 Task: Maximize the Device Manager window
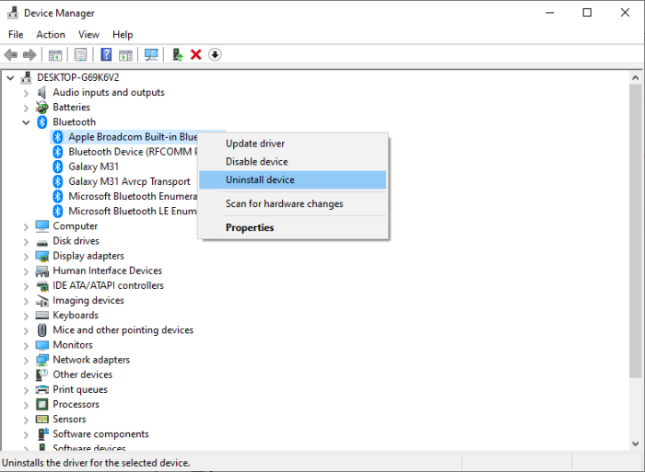point(587,13)
